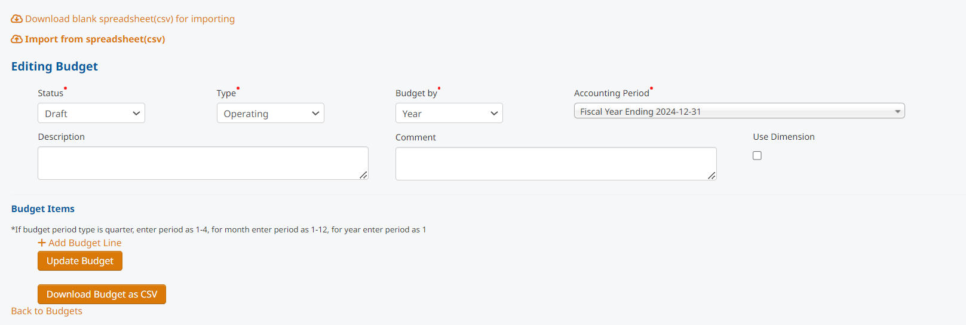Click inside the Description text area
The image size is (966, 325).
203,163
